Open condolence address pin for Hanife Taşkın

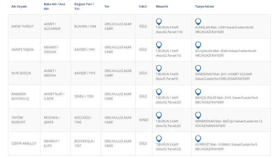pyautogui.click(x=198, y=45)
